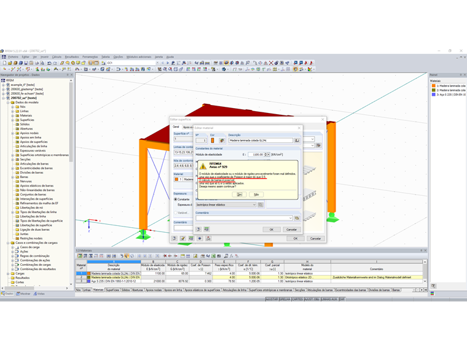Click Vistas tab in navigator bottom
467x350 pixels.
[x=39, y=294]
